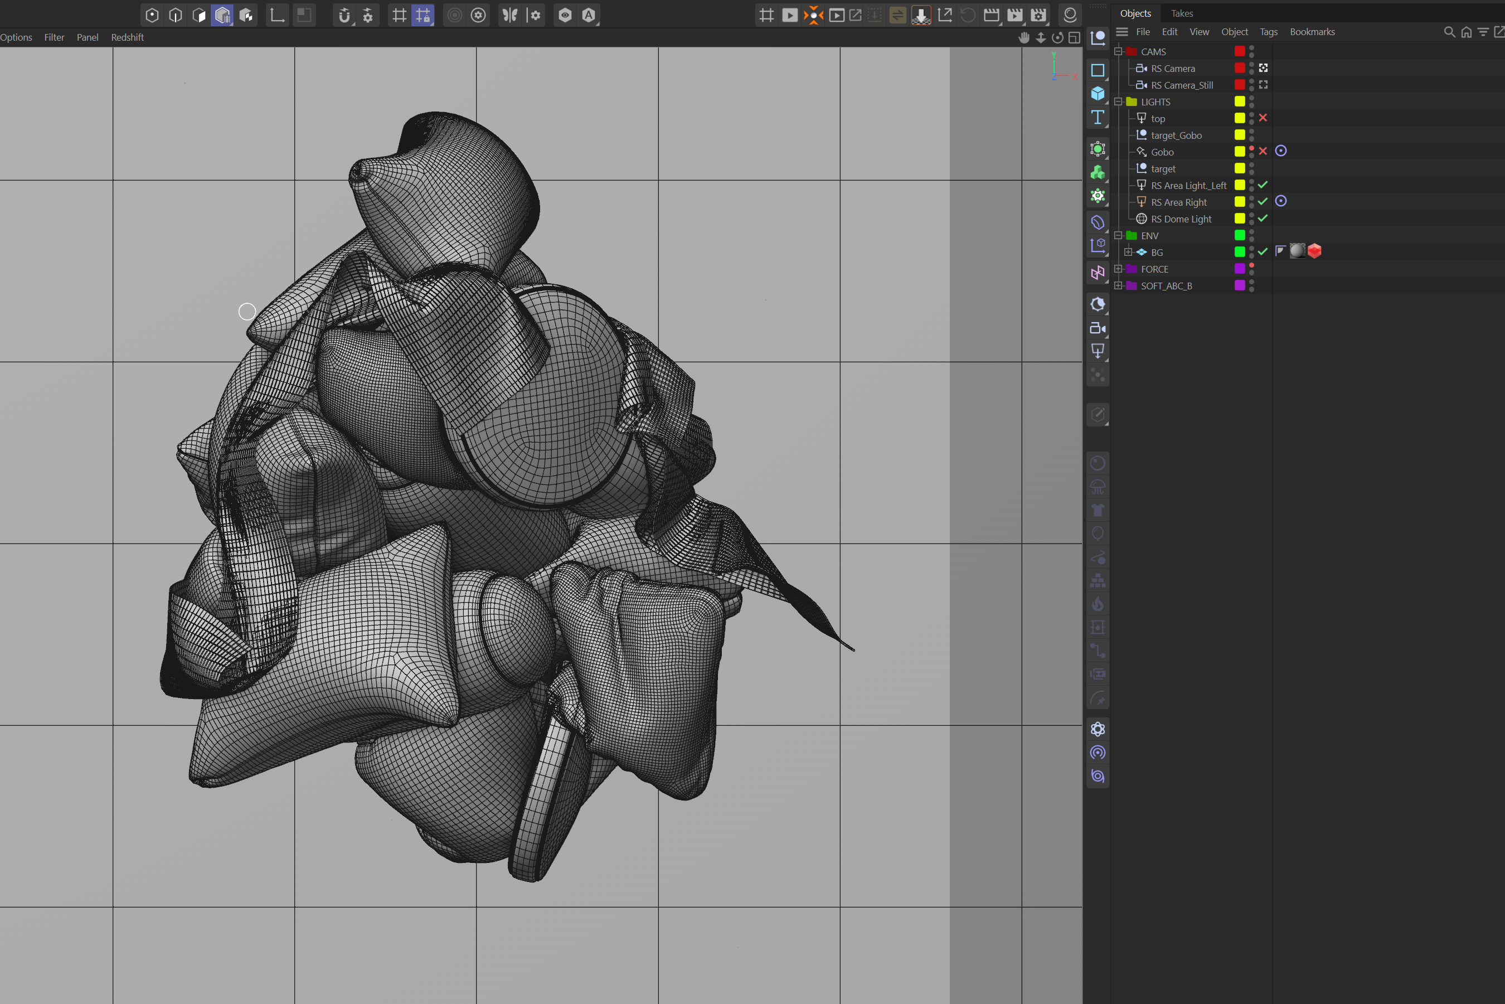The height and width of the screenshot is (1004, 1505).
Task: Disable the RS Dome Light checkmark
Action: [x=1263, y=219]
